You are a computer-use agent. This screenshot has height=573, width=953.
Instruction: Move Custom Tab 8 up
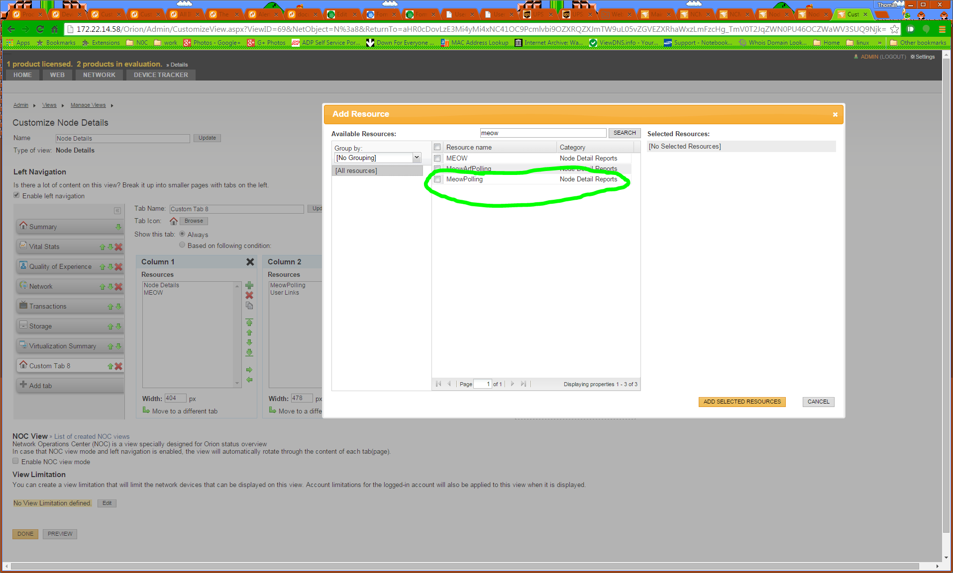pos(110,366)
